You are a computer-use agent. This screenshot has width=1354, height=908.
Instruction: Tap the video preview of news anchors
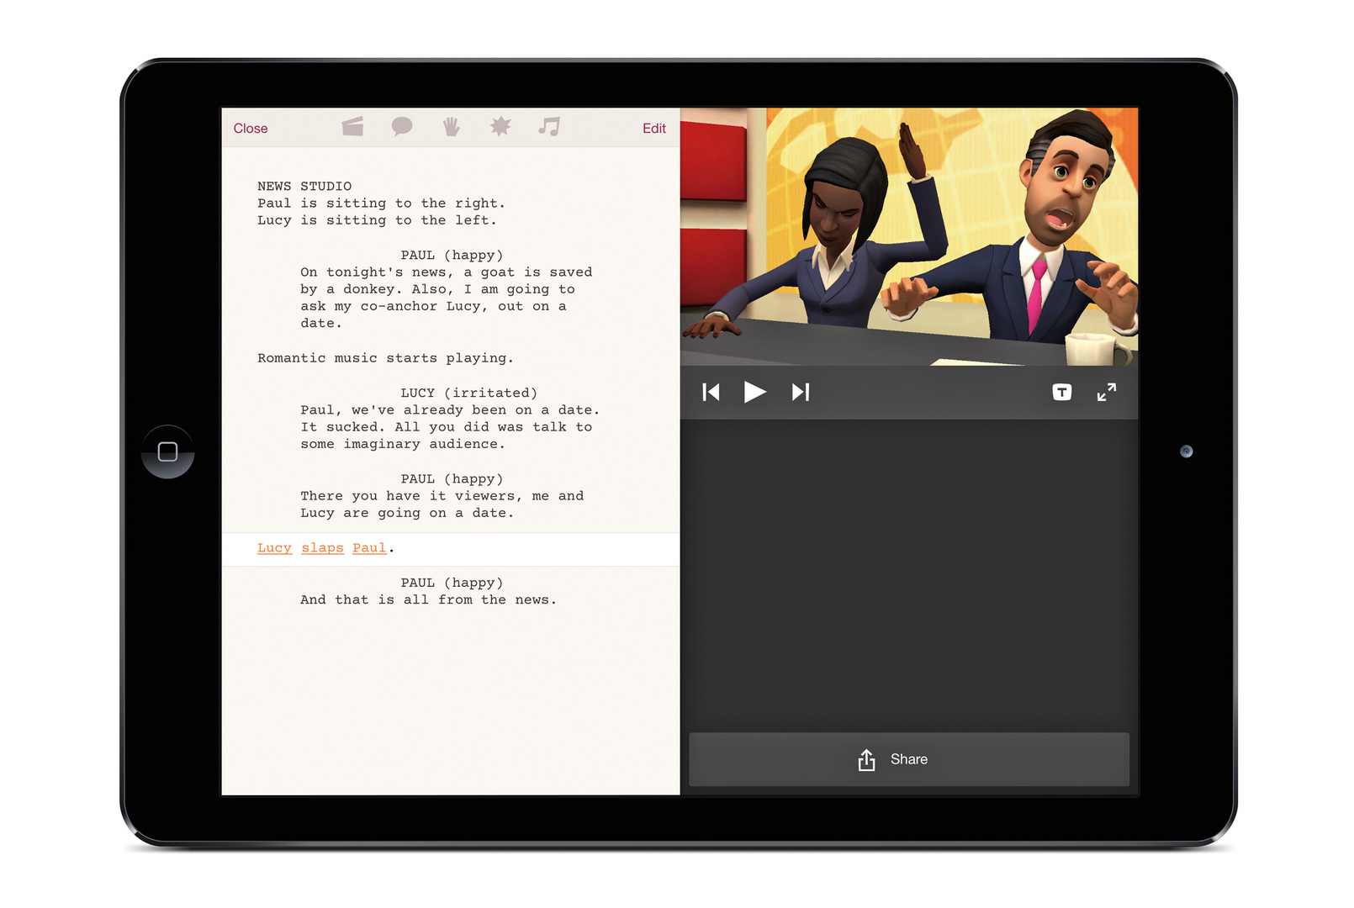[908, 236]
